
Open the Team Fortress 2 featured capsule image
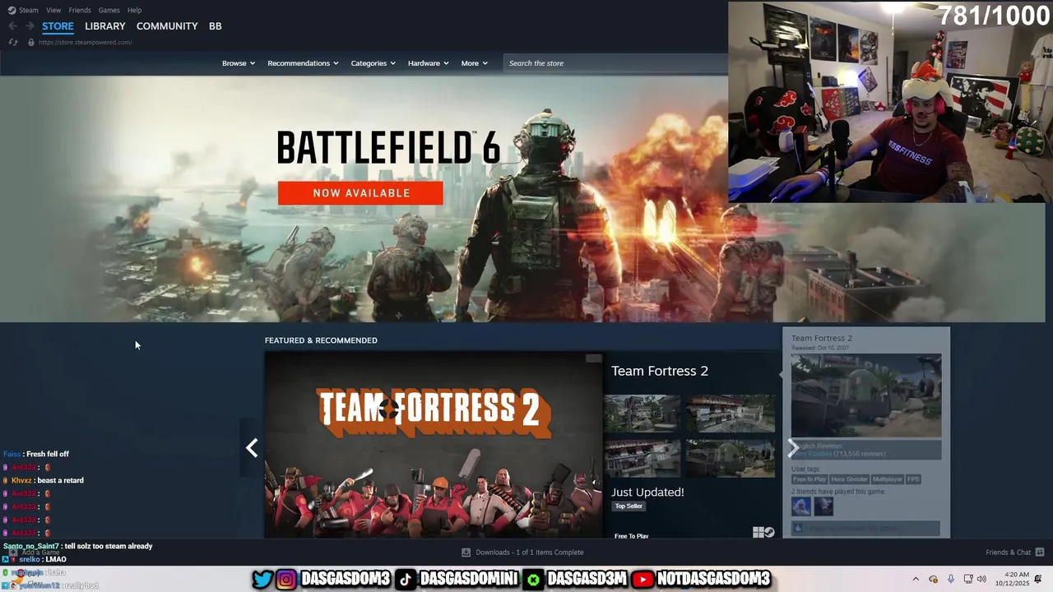[x=434, y=445]
